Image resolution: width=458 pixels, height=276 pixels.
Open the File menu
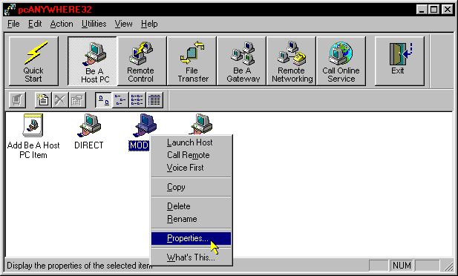click(x=13, y=24)
